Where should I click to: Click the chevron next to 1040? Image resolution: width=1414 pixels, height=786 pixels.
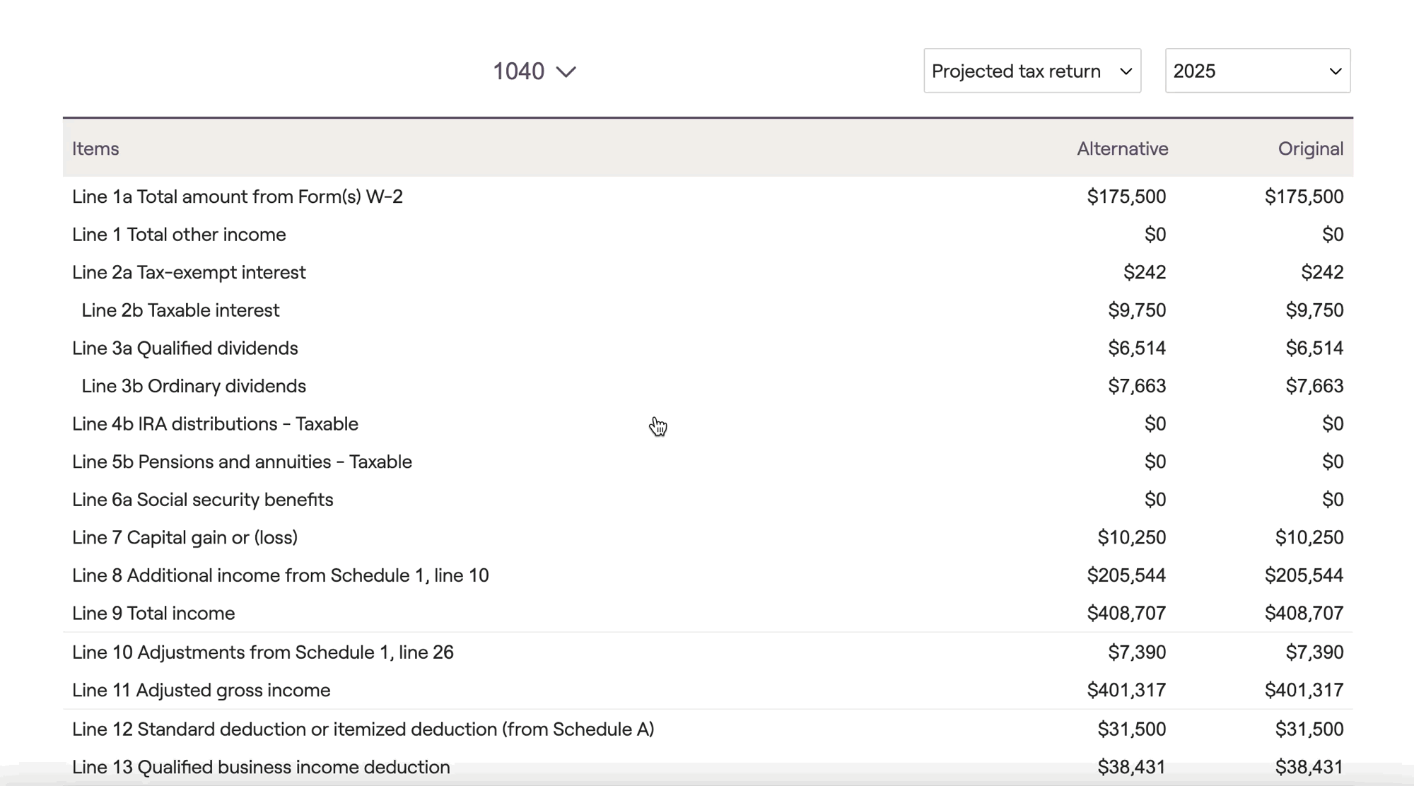566,72
